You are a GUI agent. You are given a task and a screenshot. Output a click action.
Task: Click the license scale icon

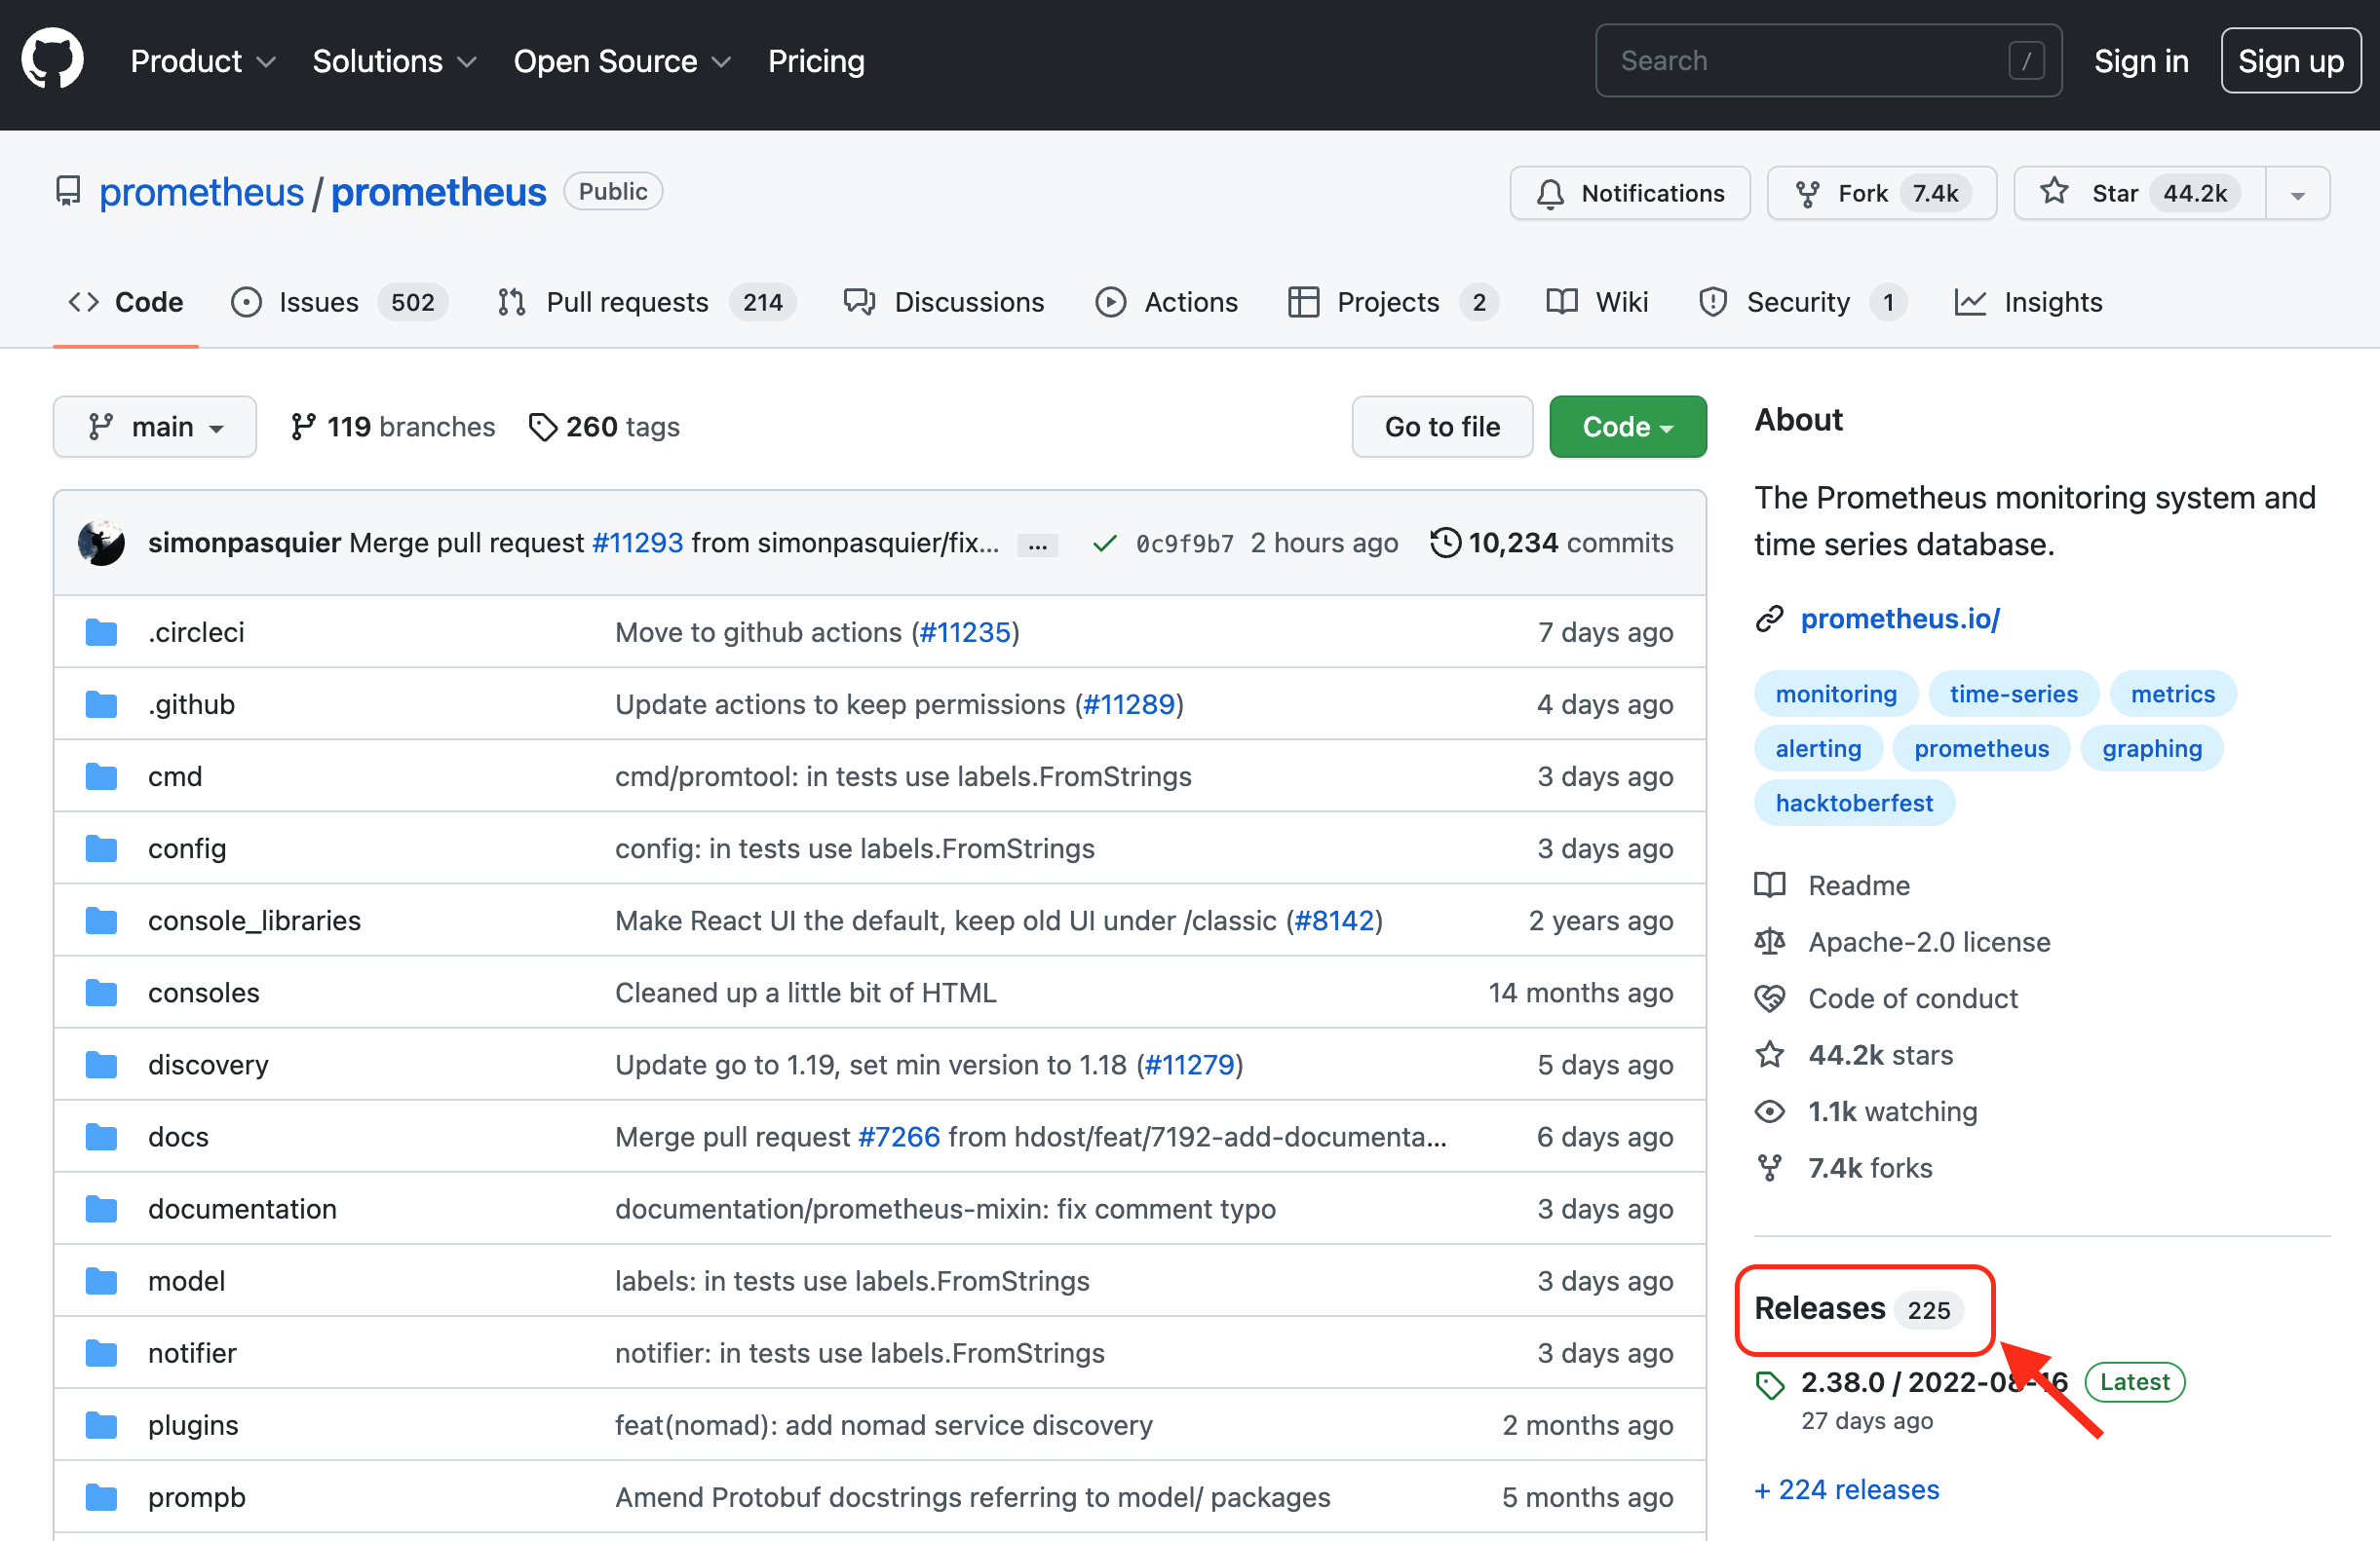[x=1769, y=941]
